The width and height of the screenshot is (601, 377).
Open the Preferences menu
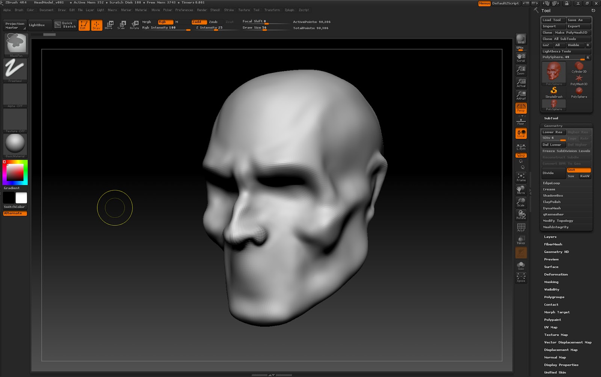(186, 10)
